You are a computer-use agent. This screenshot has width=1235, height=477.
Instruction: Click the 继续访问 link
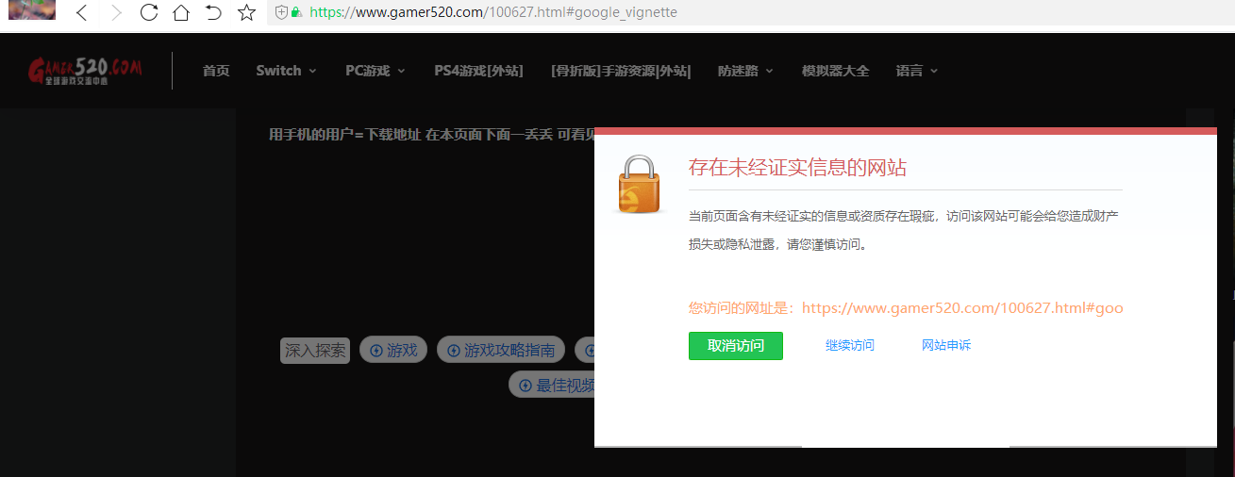pyautogui.click(x=850, y=346)
